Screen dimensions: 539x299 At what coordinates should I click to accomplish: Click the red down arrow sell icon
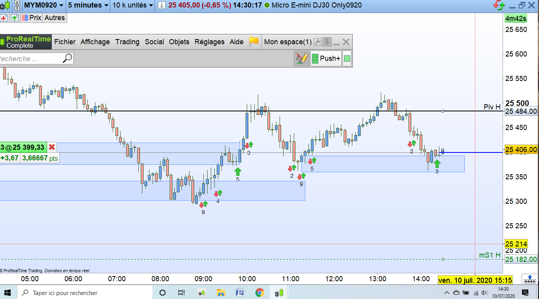pos(4,18)
